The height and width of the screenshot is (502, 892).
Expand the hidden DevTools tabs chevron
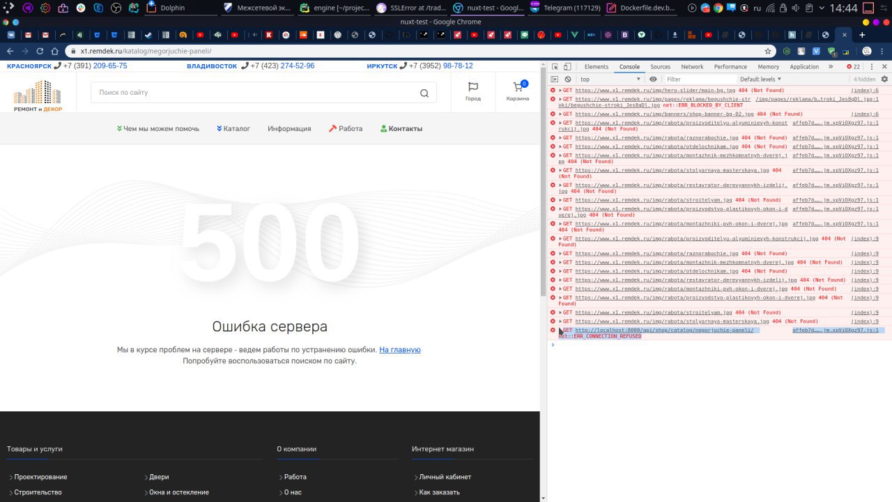coord(831,67)
